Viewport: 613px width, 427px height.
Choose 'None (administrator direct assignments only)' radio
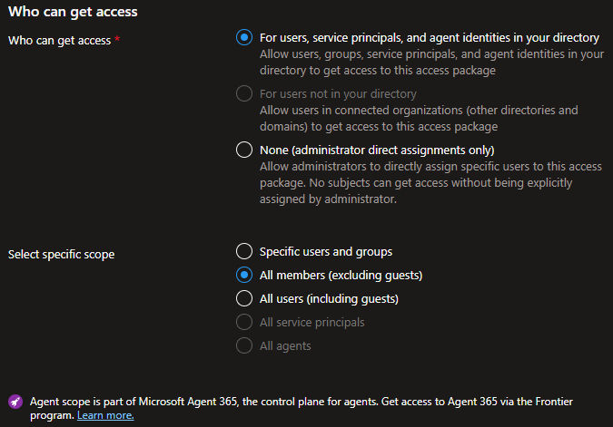pyautogui.click(x=244, y=150)
